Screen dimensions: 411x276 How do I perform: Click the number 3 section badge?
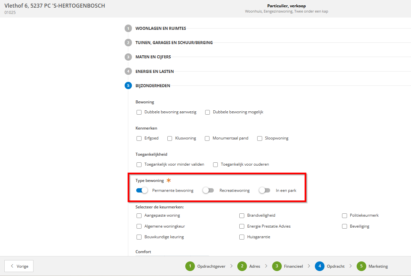(128, 57)
